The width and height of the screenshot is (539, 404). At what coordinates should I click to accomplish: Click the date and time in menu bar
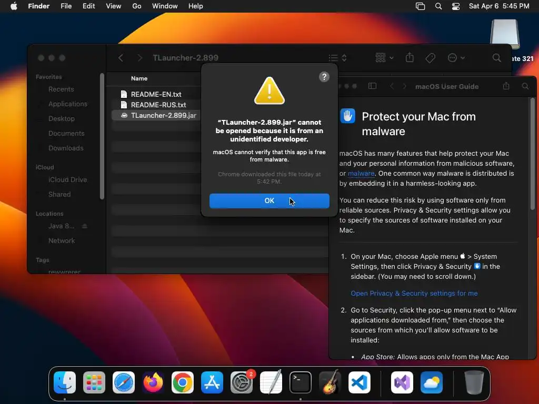499,6
